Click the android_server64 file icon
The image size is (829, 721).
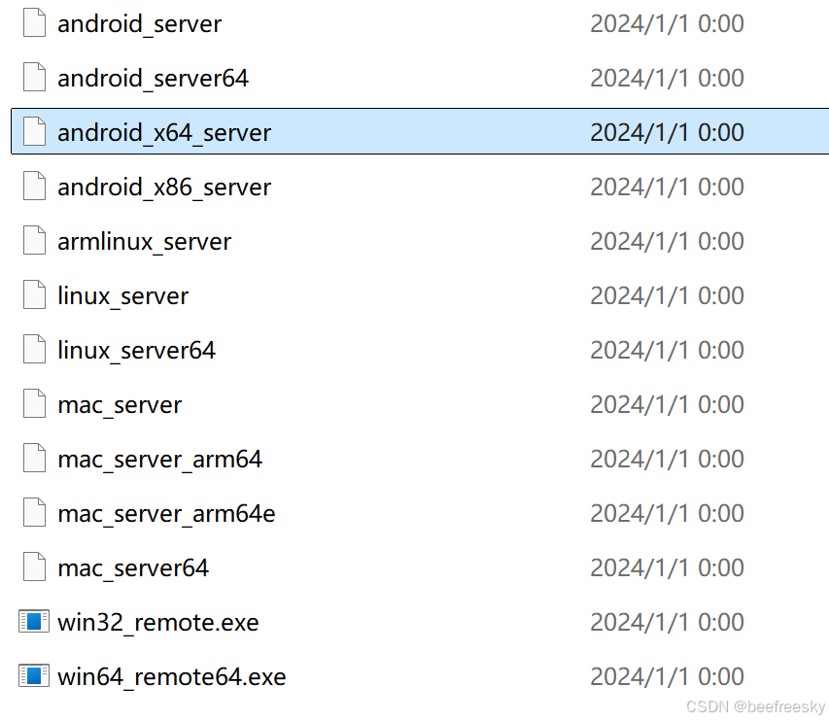[34, 77]
